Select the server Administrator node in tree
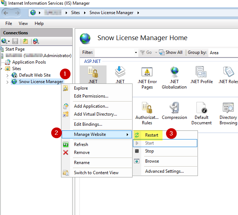This screenshot has height=215, width=238. (x=38, y=56)
